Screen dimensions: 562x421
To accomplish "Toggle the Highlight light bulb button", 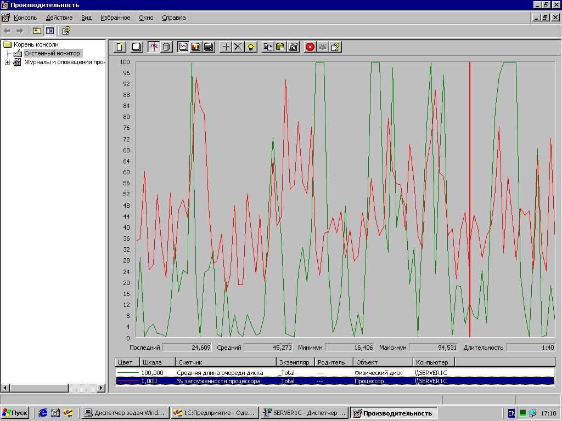I will [x=251, y=47].
